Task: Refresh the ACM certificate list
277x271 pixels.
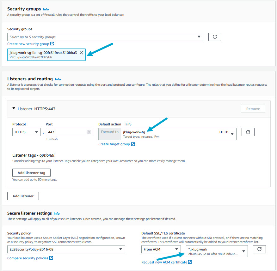Action: (x=259, y=249)
